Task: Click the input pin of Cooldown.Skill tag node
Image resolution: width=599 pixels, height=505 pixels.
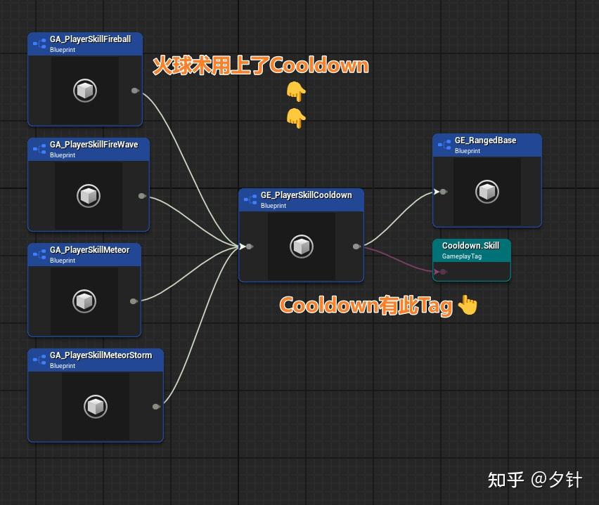Action: pos(442,272)
